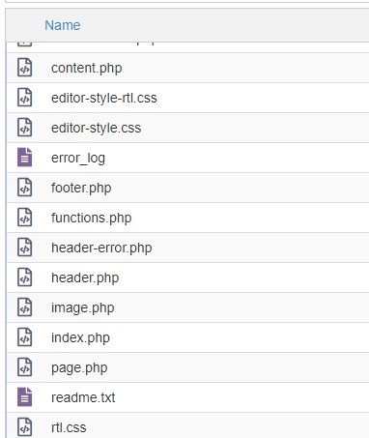Click the header-error.php file icon
Screen dimensions: 369x438
coord(24,248)
